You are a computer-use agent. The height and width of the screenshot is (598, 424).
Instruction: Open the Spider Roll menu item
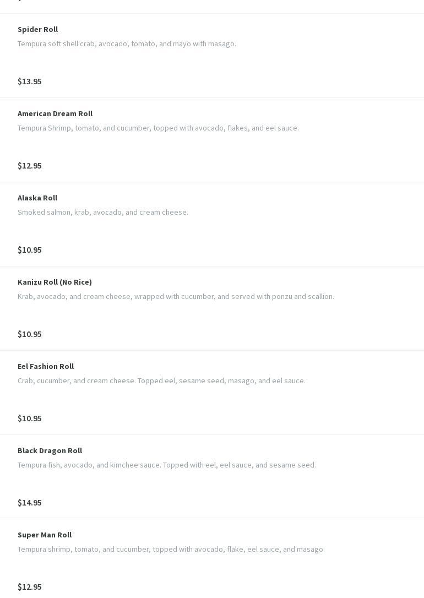pos(37,29)
